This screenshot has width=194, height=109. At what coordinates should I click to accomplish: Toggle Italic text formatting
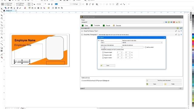[90, 4]
